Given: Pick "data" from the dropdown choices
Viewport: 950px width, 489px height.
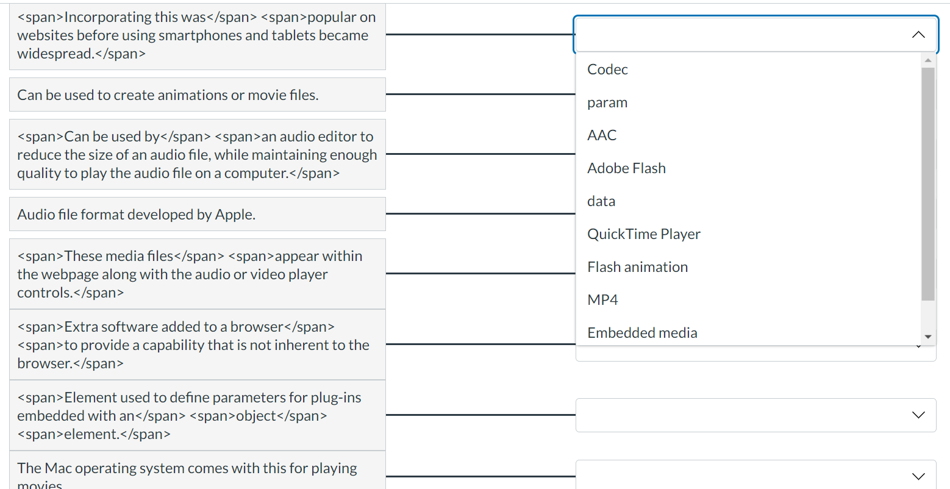Looking at the screenshot, I should point(601,201).
